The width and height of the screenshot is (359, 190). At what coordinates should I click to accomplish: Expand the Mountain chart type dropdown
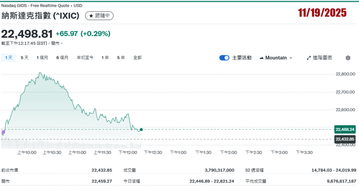pyautogui.click(x=291, y=58)
